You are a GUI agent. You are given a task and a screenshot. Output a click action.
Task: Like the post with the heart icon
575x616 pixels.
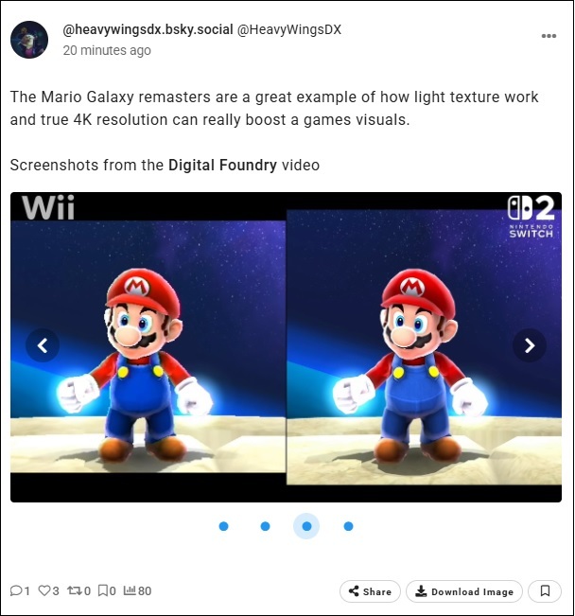[44, 590]
